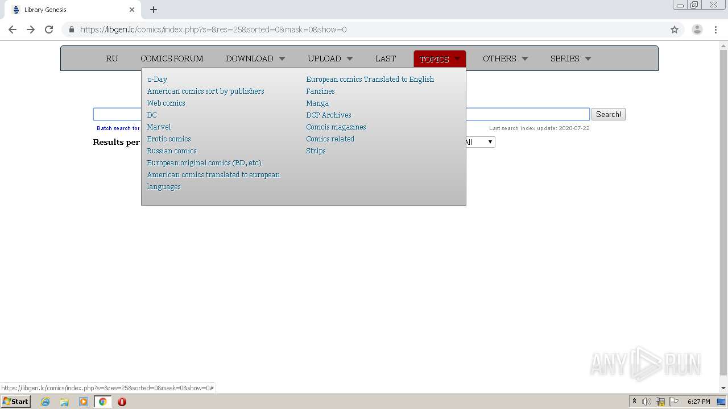
Task: View site security padlock info
Action: click(72, 30)
